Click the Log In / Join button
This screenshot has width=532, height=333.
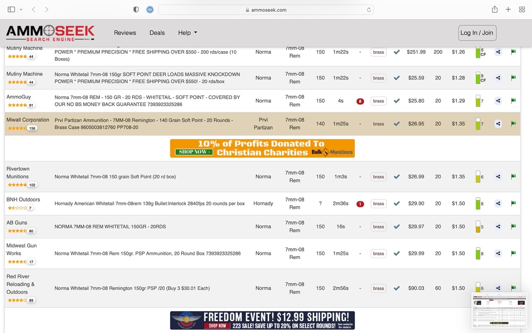478,33
